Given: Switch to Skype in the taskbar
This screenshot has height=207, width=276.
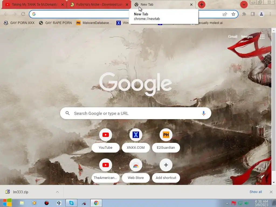Looking at the screenshot, I should point(71,203).
